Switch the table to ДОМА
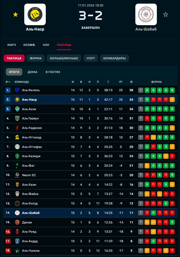180x257 pixels. pyautogui.click(x=32, y=72)
